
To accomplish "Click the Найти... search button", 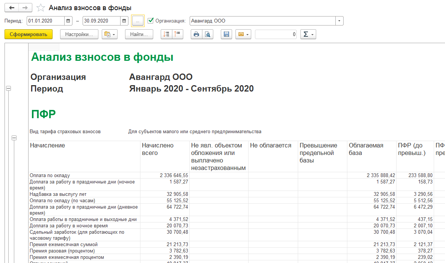I will pos(139,34).
